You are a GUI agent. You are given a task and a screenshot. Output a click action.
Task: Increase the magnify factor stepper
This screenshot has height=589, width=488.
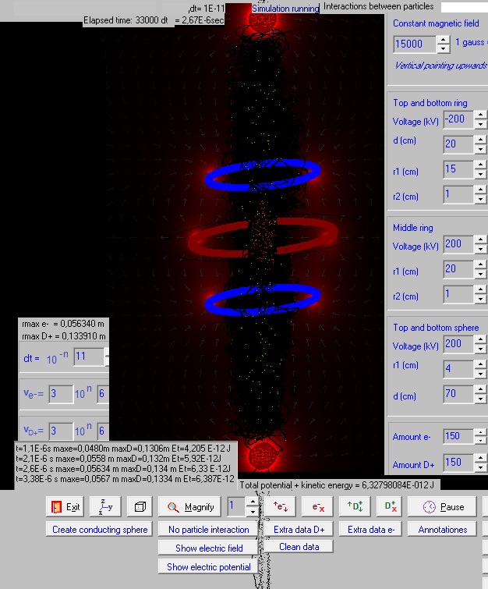tap(251, 502)
